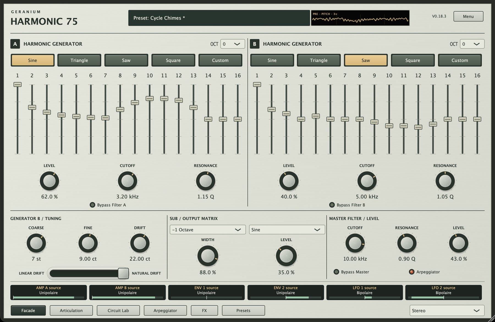Open the Menu button
Image resolution: width=495 pixels, height=322 pixels.
point(468,16)
